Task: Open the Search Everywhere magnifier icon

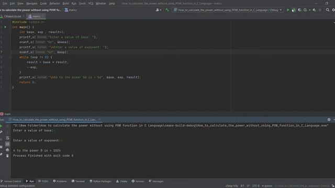Action: pos(328,10)
